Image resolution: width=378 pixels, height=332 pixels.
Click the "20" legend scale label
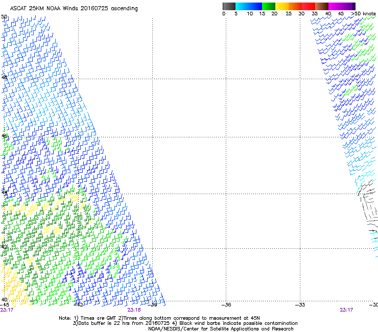point(274,14)
